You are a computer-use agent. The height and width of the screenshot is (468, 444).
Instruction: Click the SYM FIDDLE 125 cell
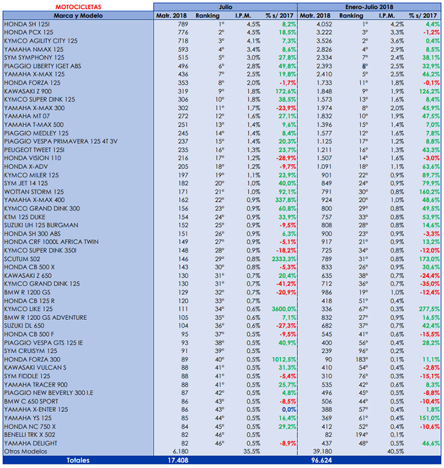click(x=27, y=376)
